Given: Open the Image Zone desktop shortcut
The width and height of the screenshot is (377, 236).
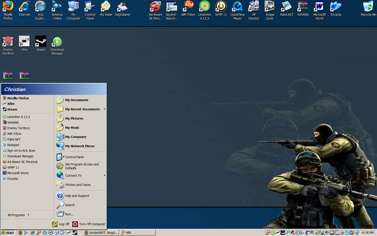Looking at the screenshot, I should pos(270,10).
